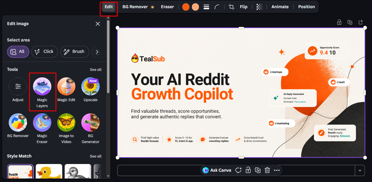Show next Style Match thumbnails arrow

coord(97,177)
